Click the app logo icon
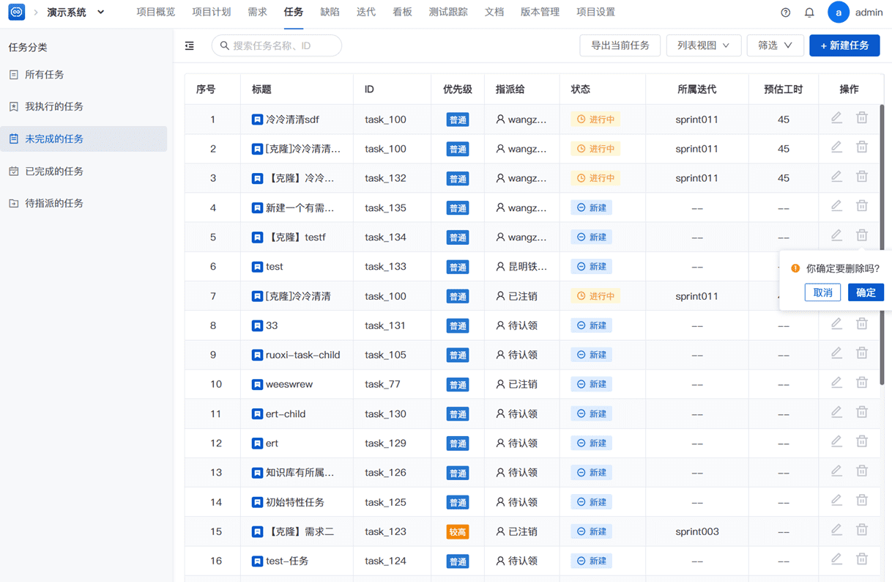Screen dimensions: 892x582 tap(16, 12)
